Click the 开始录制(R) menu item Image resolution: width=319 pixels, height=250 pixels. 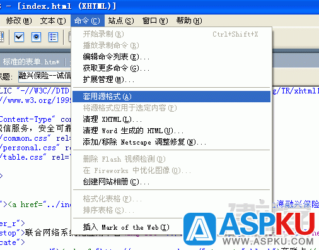point(171,34)
